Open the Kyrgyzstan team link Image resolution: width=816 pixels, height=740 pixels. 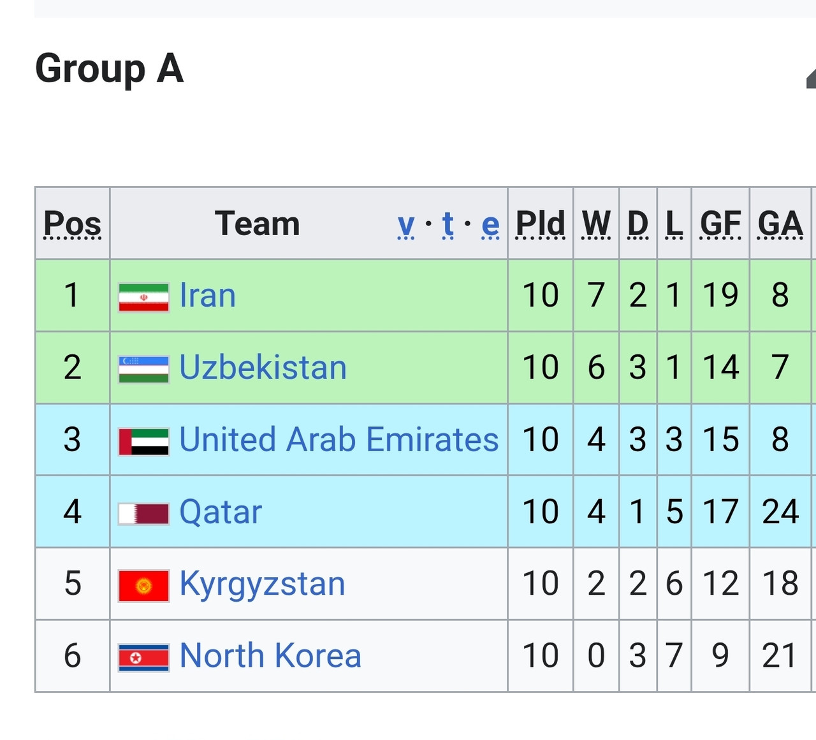click(263, 584)
